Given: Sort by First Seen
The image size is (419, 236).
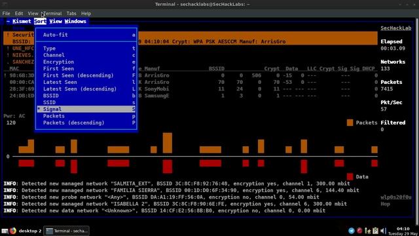Looking at the screenshot, I should [x=86, y=68].
